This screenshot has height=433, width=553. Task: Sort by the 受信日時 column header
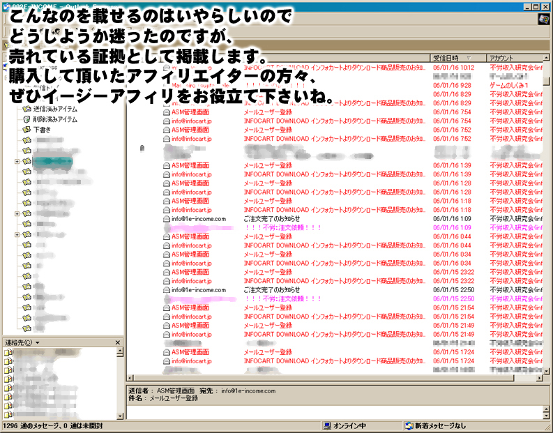coord(458,58)
